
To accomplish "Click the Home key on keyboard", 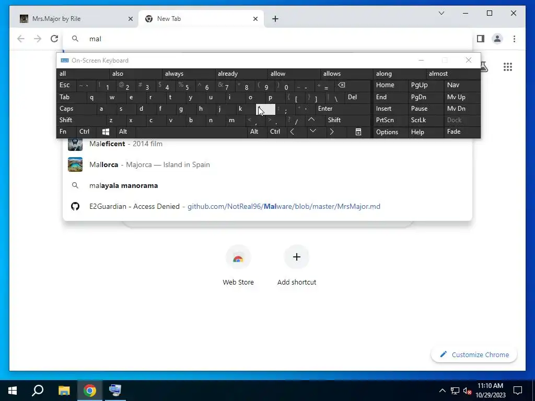I will [x=390, y=85].
